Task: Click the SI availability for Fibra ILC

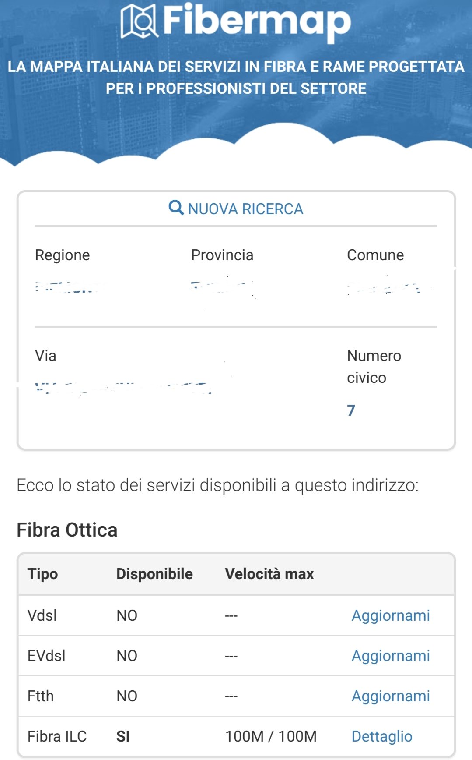Action: [x=123, y=736]
